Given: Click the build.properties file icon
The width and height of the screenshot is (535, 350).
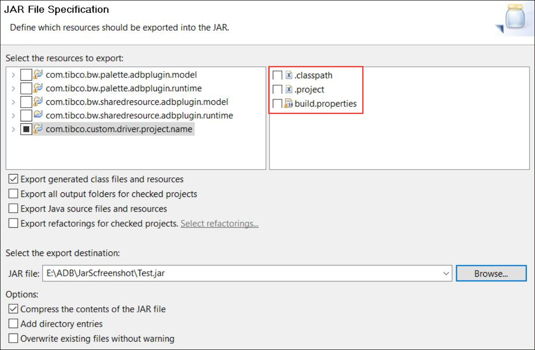Looking at the screenshot, I should coord(289,104).
